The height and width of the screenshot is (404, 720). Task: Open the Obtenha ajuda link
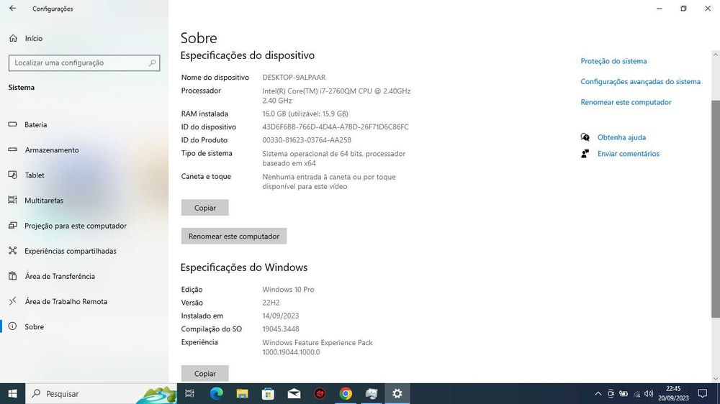(x=621, y=137)
